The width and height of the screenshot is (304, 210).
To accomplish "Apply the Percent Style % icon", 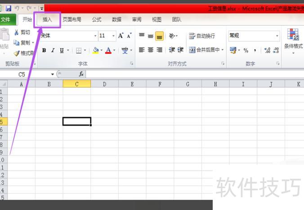I will point(246,50).
